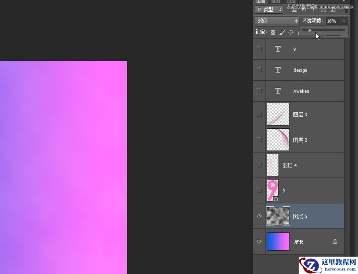Image resolution: width=358 pixels, height=274 pixels.
Task: Select the Lock transparent pixels icon
Action: coord(273,32)
